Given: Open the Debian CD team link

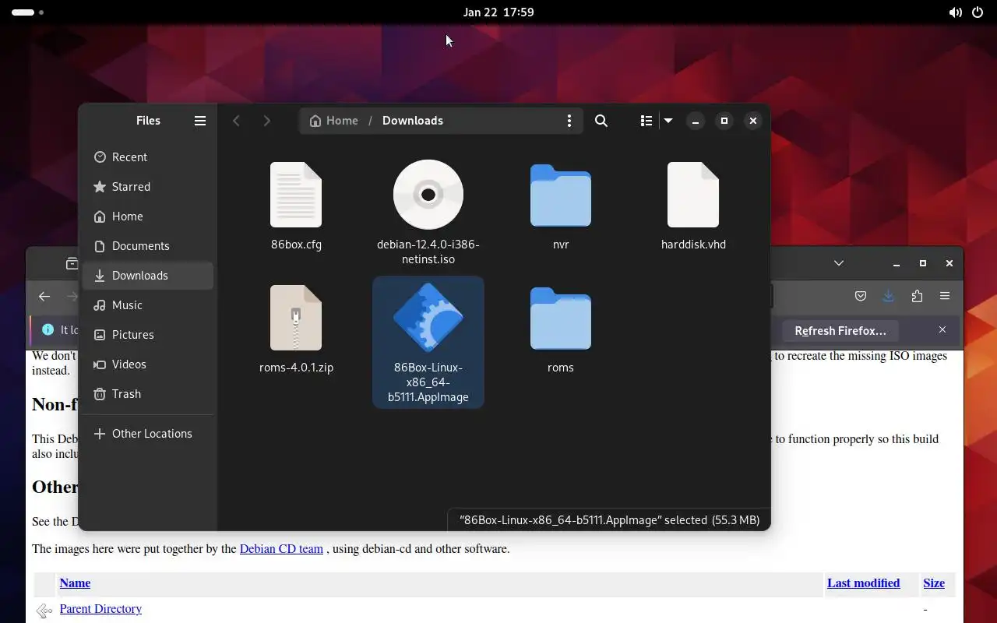Looking at the screenshot, I should point(281,549).
